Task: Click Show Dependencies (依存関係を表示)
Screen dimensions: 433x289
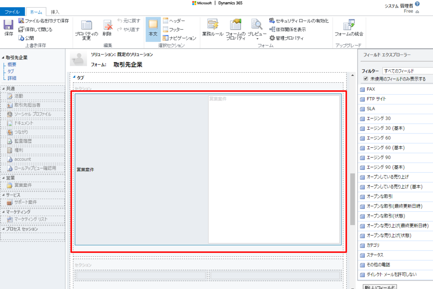Action: (288, 29)
